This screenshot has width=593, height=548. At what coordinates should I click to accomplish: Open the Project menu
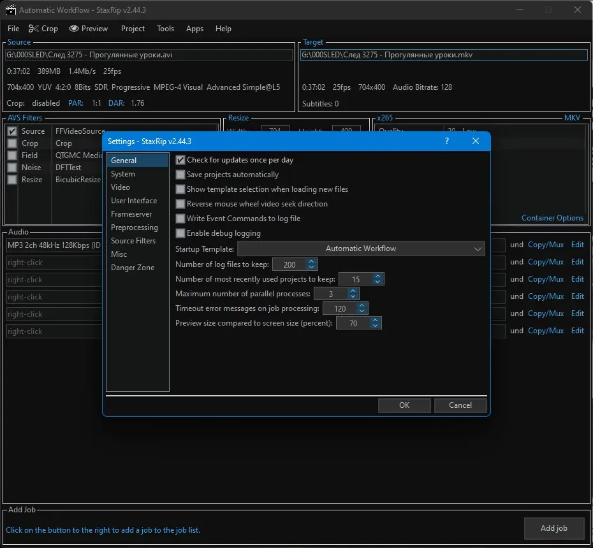[133, 29]
